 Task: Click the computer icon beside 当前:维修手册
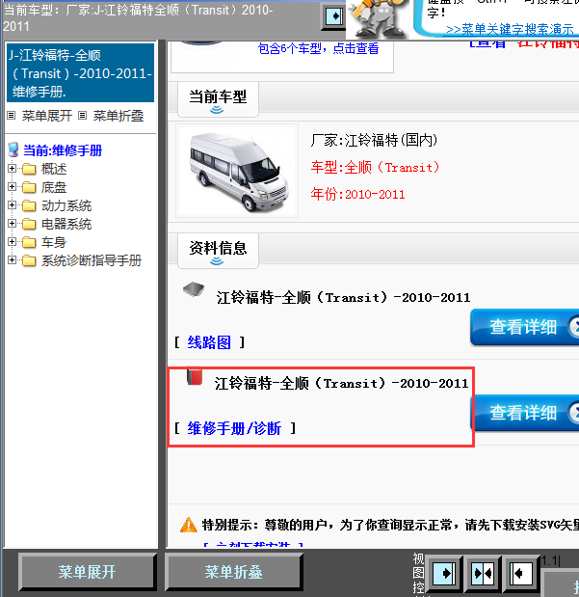pos(13,149)
